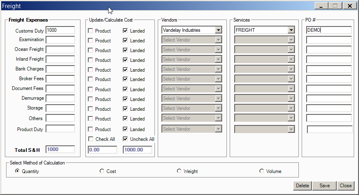Select the Cost calculation method
The width and height of the screenshot is (359, 195).
pyautogui.click(x=102, y=171)
